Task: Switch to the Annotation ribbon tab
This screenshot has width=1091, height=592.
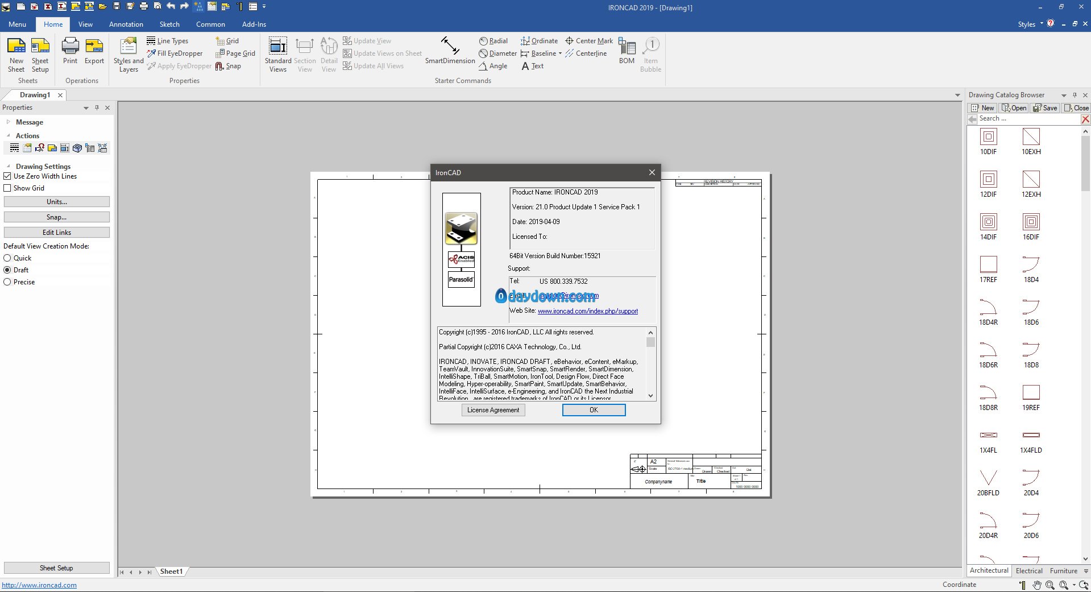Action: [x=126, y=24]
